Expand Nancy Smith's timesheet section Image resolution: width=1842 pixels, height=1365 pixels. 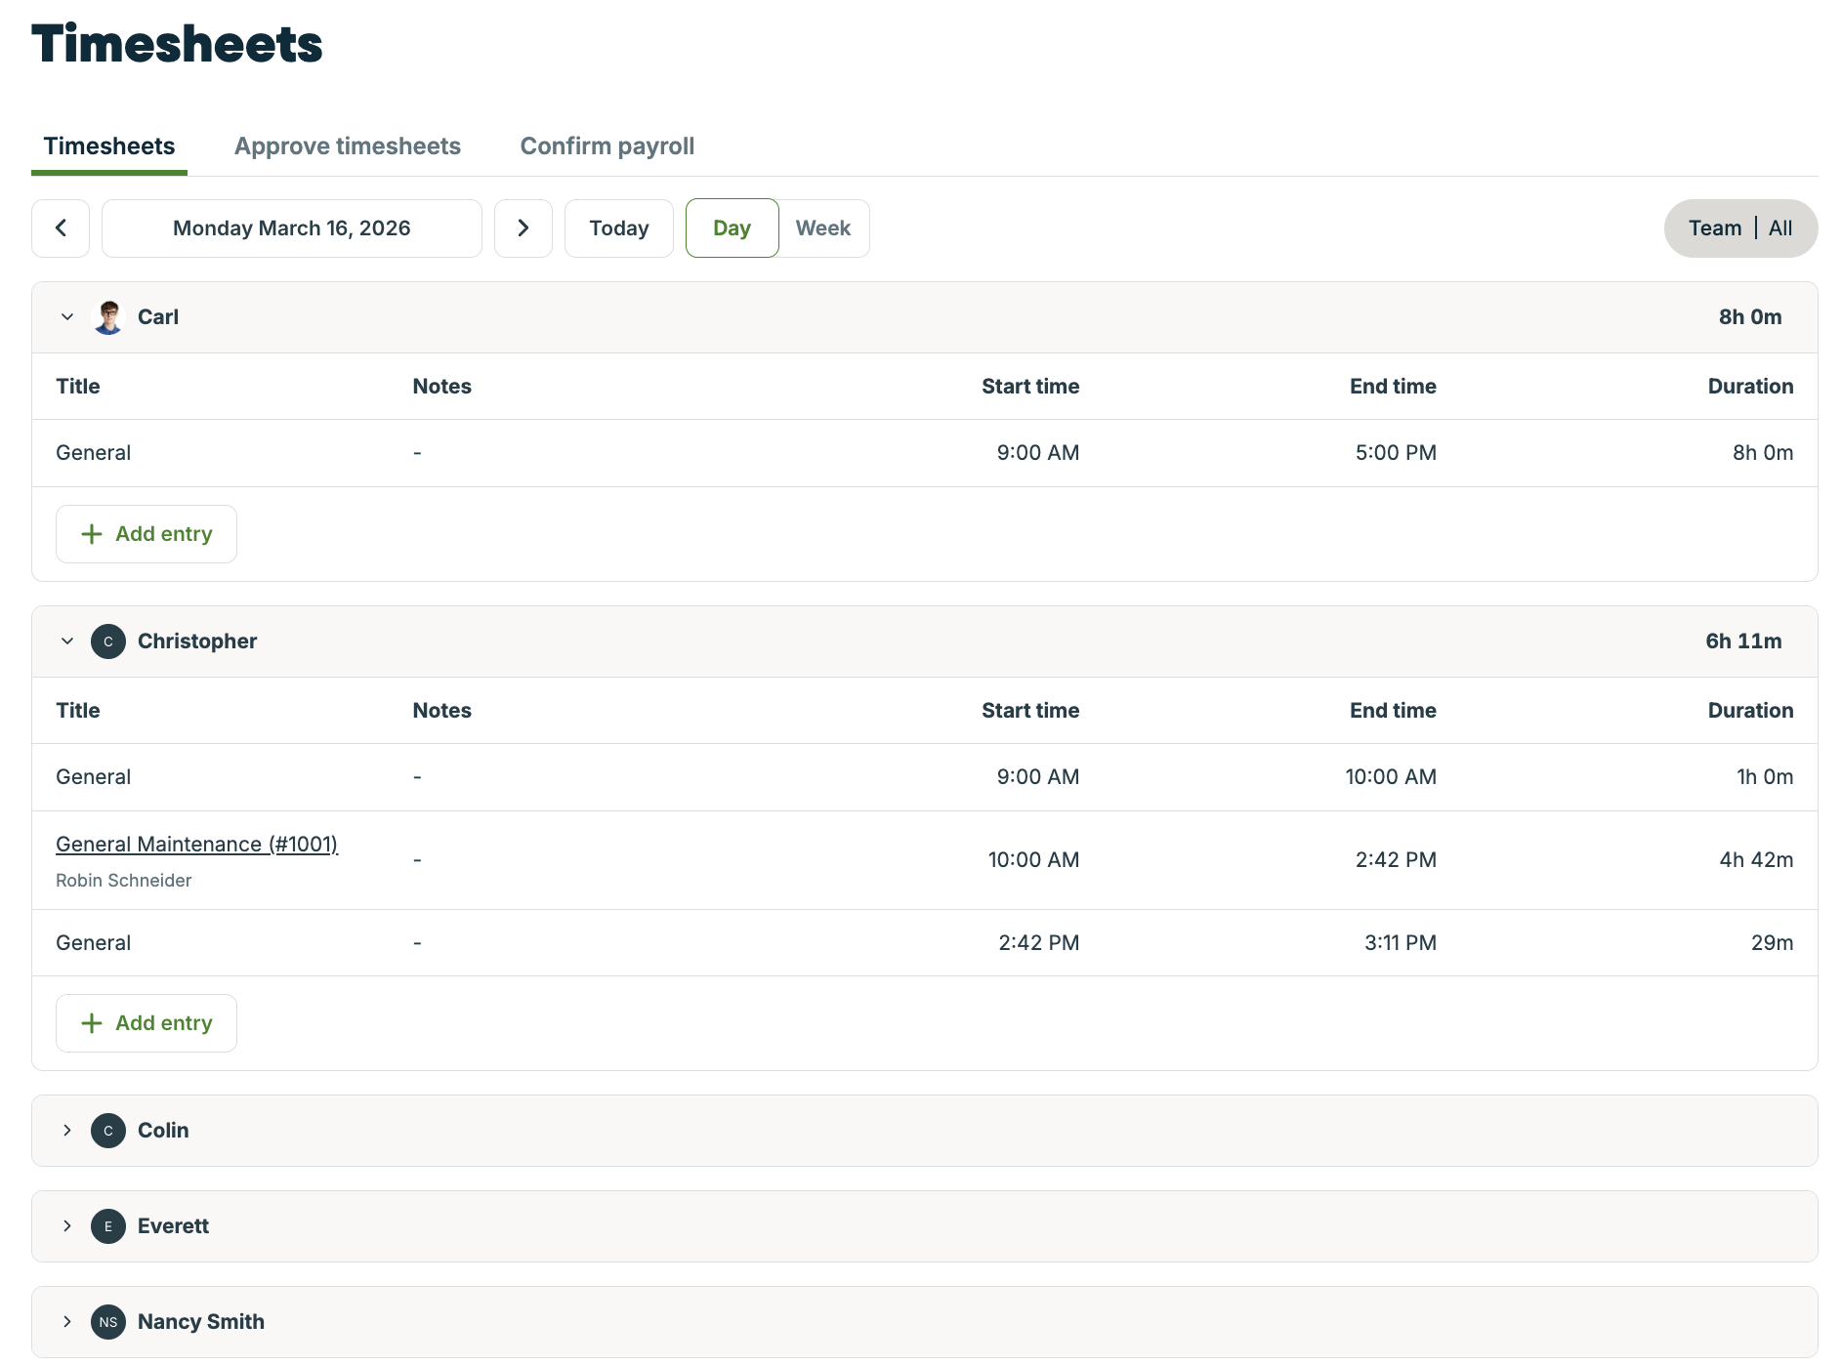[x=67, y=1321]
